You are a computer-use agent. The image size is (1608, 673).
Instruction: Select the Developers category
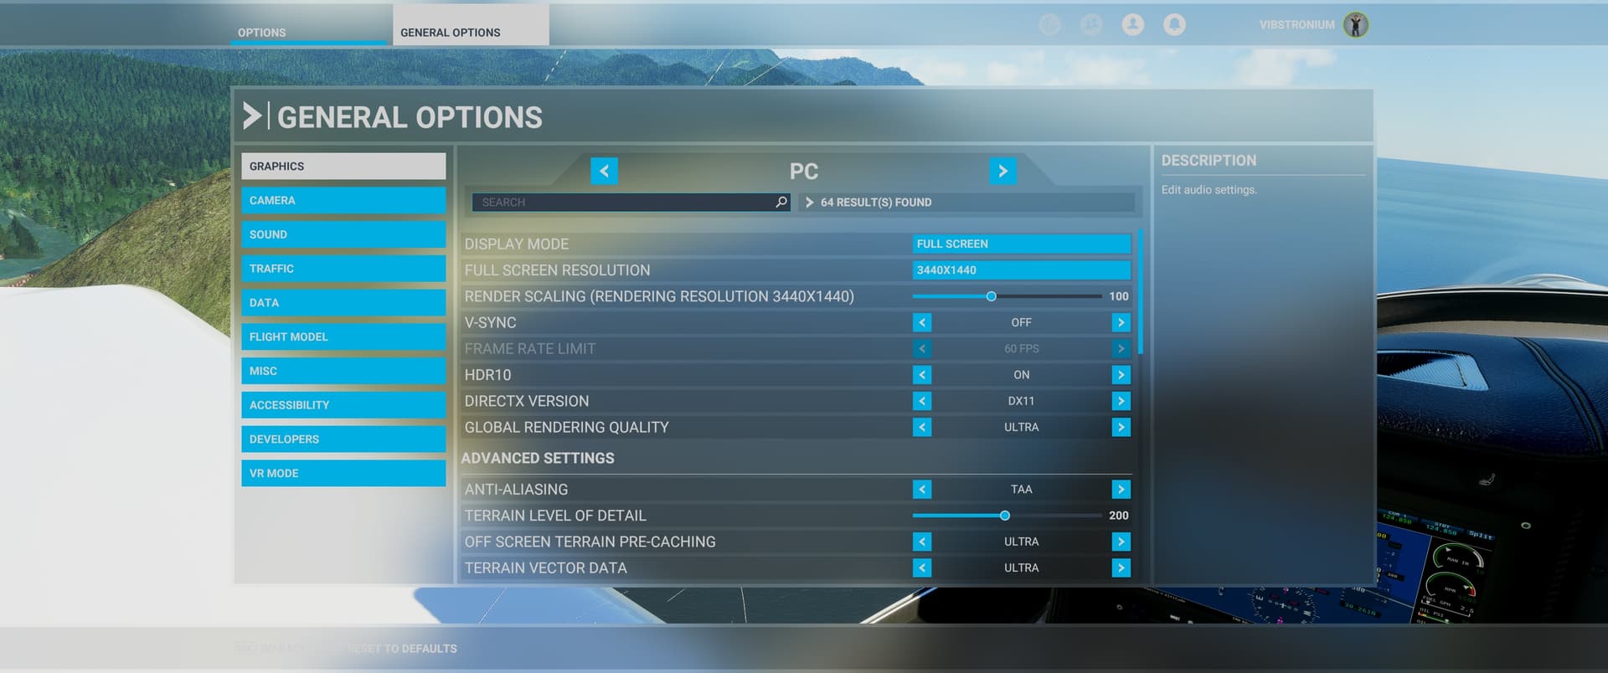click(x=343, y=439)
